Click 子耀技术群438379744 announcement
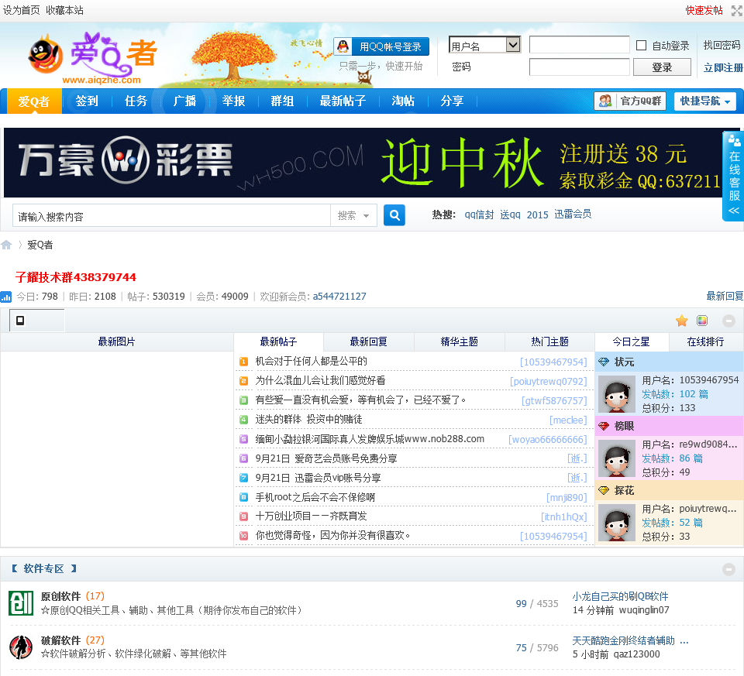 (76, 277)
